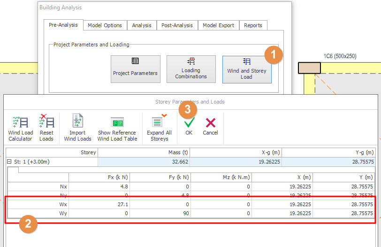Open the Reports tab
The width and height of the screenshot is (381, 247).
[x=253, y=25]
